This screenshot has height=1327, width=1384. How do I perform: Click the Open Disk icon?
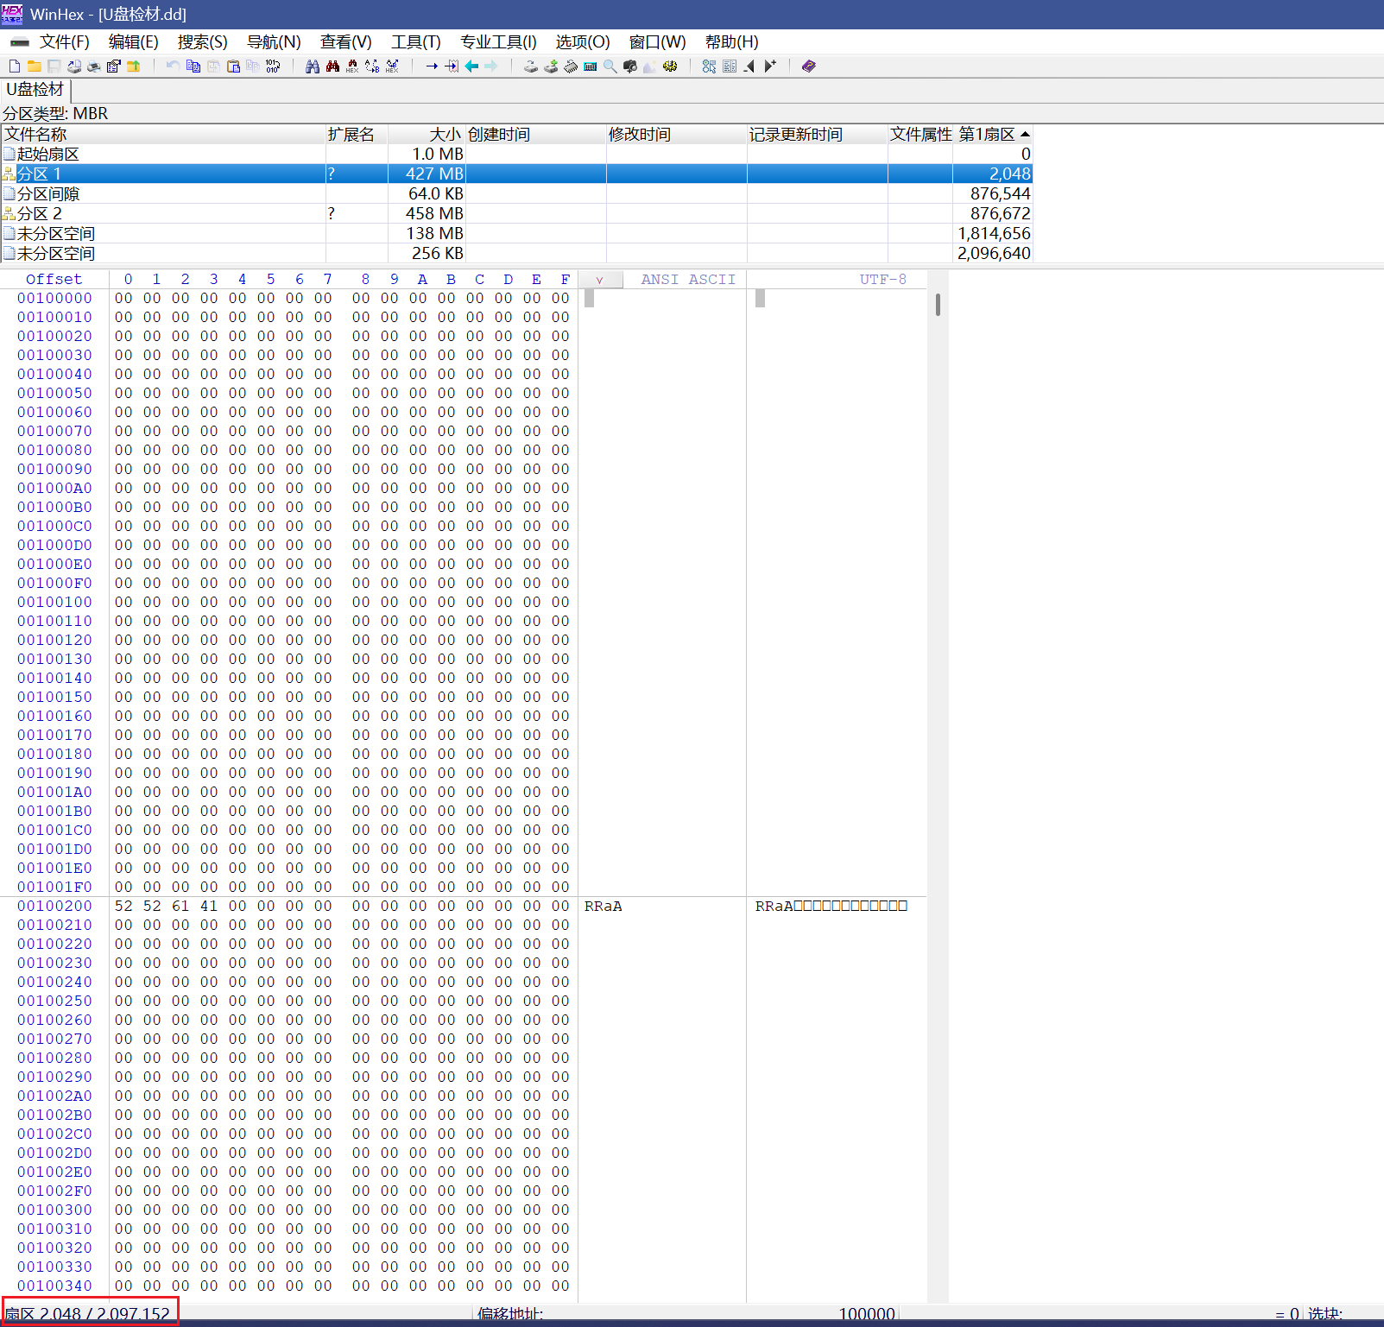point(531,66)
